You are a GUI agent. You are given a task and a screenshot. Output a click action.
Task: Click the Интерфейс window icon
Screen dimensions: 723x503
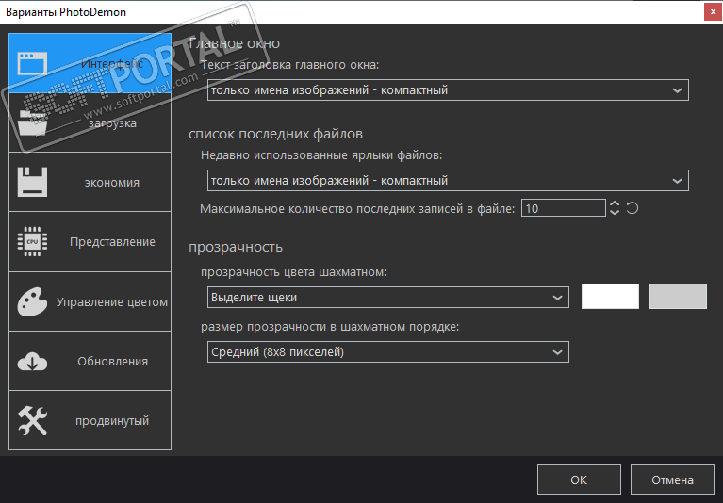coord(32,63)
